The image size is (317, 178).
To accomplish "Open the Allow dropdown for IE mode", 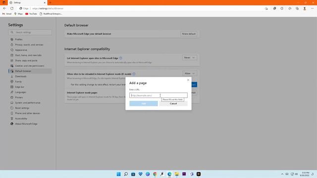I will 190,74.
